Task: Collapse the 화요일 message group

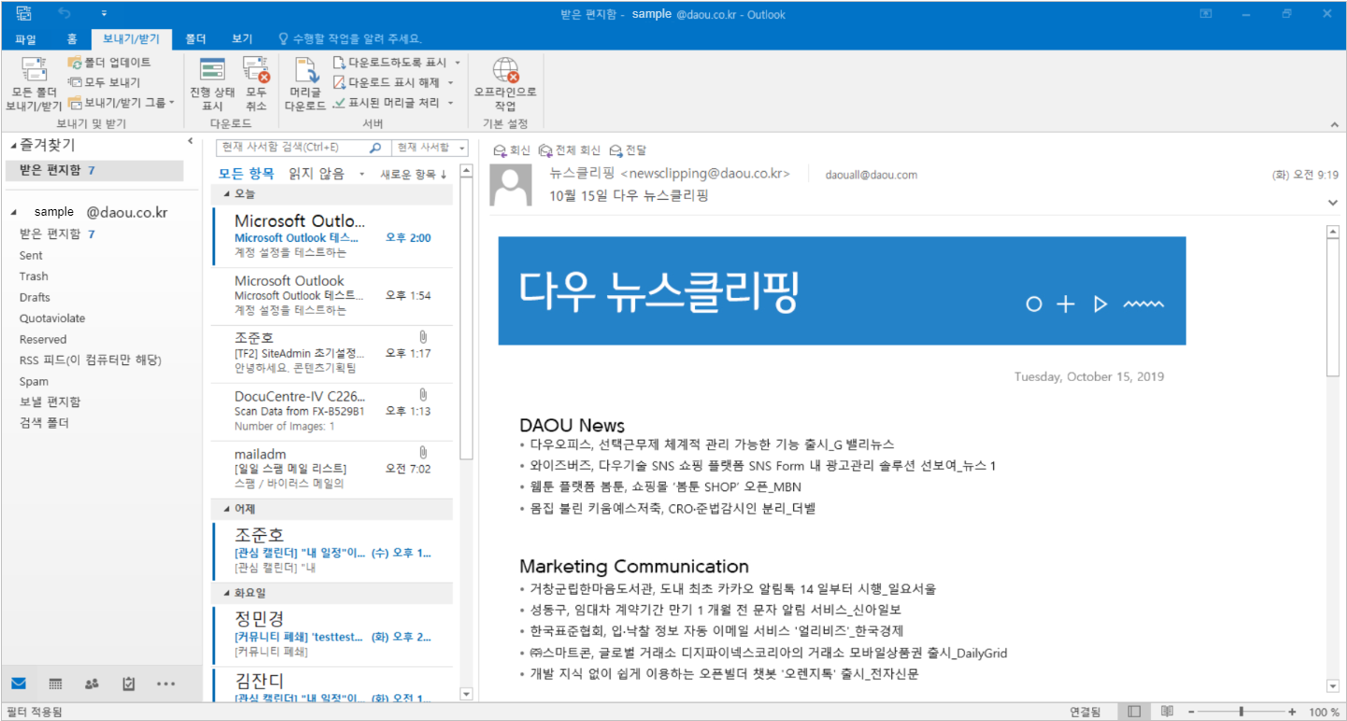Action: (227, 593)
